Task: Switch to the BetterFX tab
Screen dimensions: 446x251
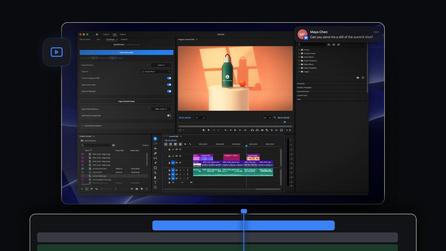Action: click(x=124, y=39)
